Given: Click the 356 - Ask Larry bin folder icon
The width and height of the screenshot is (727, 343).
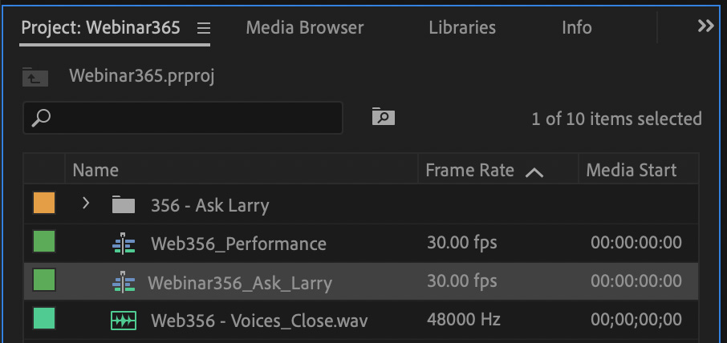Looking at the screenshot, I should [x=123, y=204].
